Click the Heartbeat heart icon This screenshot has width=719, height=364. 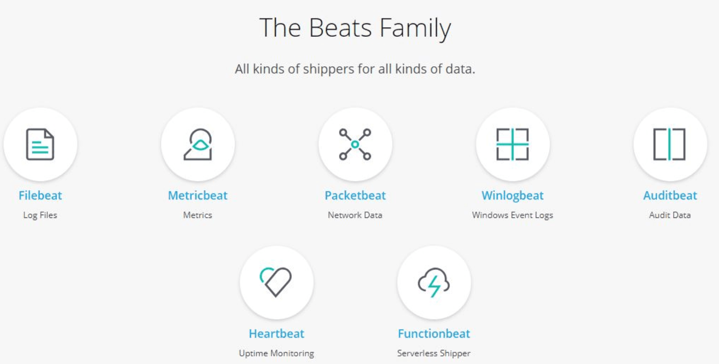click(x=276, y=282)
